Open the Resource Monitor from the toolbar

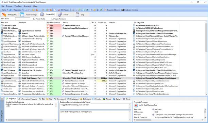click(x=112, y=10)
